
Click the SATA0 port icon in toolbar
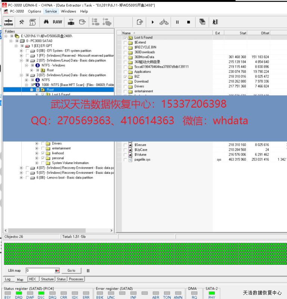point(8,22)
